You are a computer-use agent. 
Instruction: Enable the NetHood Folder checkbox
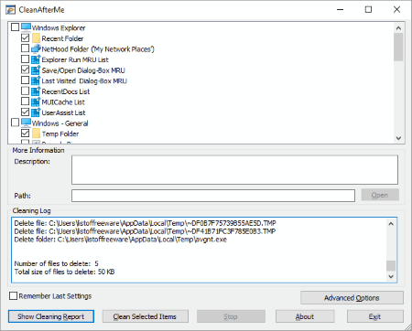coord(26,48)
